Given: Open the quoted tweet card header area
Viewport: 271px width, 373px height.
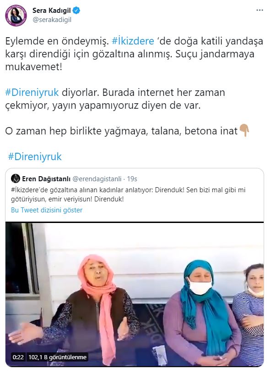Looking at the screenshot, I should click(x=135, y=178).
